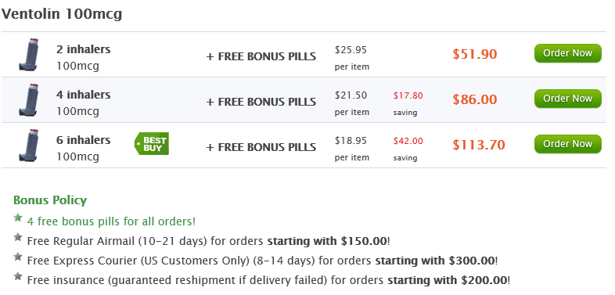Click the inhaler image for 6 inhalers
The width and height of the screenshot is (615, 295).
tap(29, 146)
